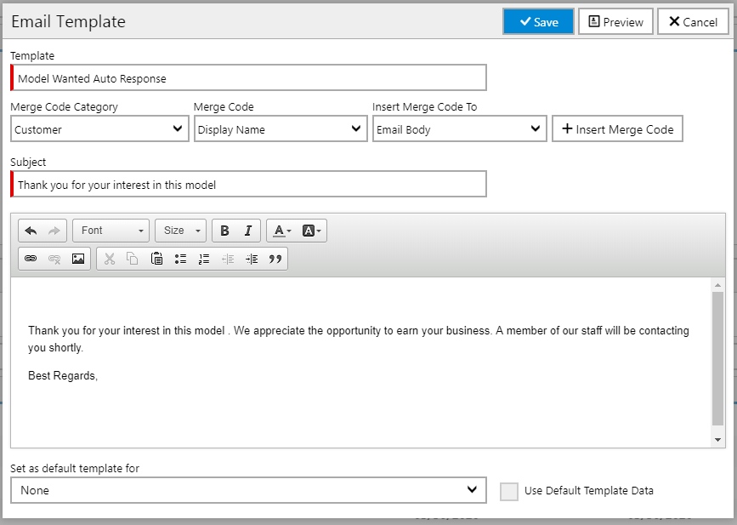Click the 'Set as default template for' label

click(x=75, y=469)
